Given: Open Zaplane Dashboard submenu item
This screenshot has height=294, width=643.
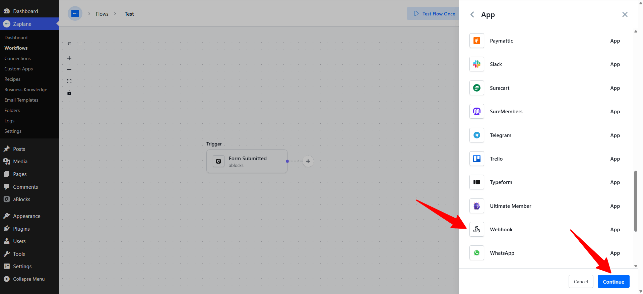Looking at the screenshot, I should [16, 38].
